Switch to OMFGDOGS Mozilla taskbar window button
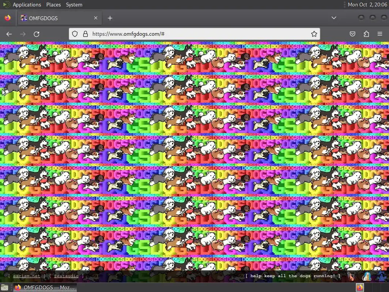Image resolution: width=389 pixels, height=292 pixels. 45,287
